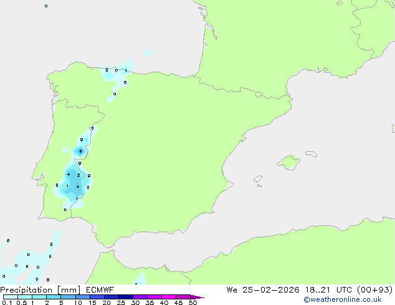The height and width of the screenshot is (305, 395).
Task: Select the legend label "40"
Action: click(164, 303)
